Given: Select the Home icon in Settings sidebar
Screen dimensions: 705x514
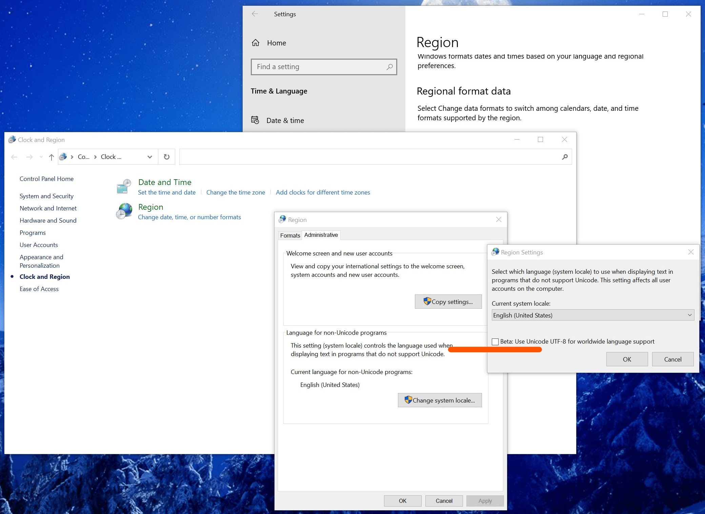Looking at the screenshot, I should pos(256,43).
